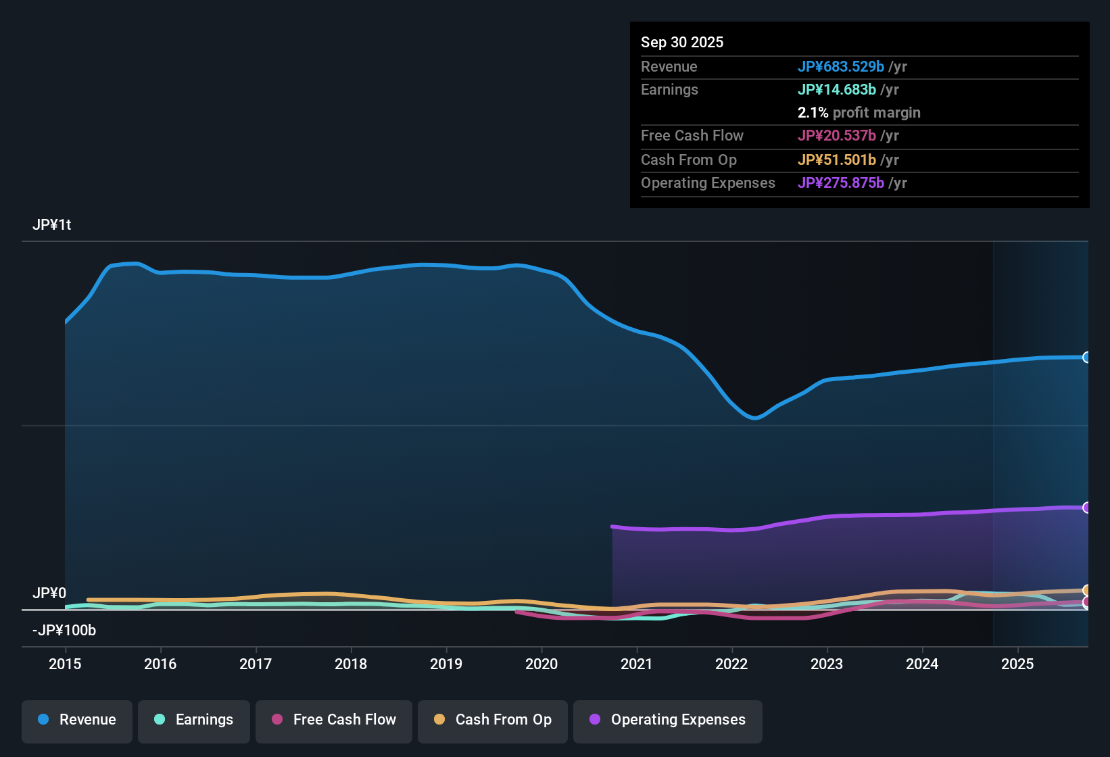Click the pink Free Cash Flow dot icon
The image size is (1110, 757).
(x=276, y=720)
